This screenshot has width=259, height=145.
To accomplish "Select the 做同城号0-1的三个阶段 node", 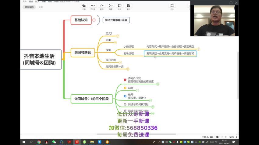I will click(92, 99).
